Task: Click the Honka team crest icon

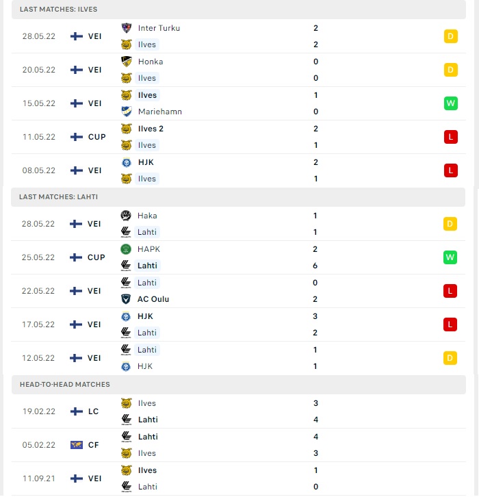Action: coord(127,62)
